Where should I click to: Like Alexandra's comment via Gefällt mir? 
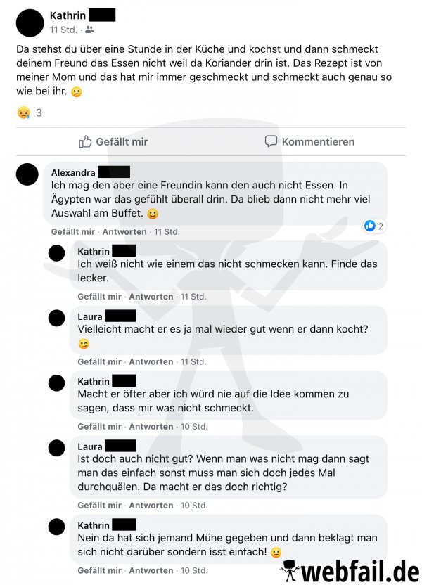72,232
